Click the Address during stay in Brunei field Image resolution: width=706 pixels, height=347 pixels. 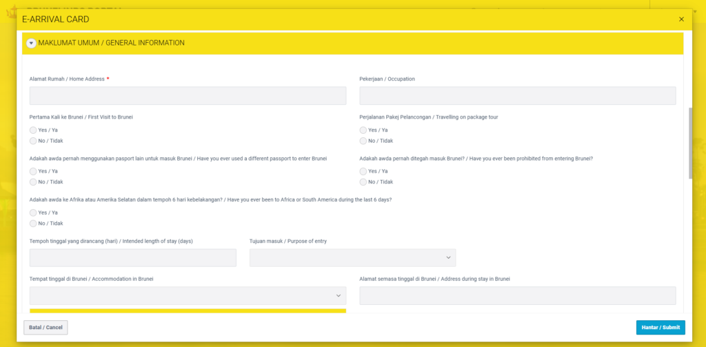pyautogui.click(x=517, y=295)
